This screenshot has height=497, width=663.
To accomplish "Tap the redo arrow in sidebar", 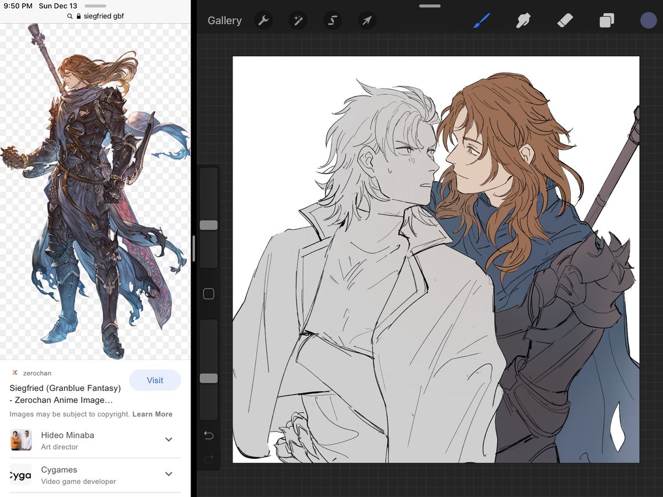I will pos(208,459).
